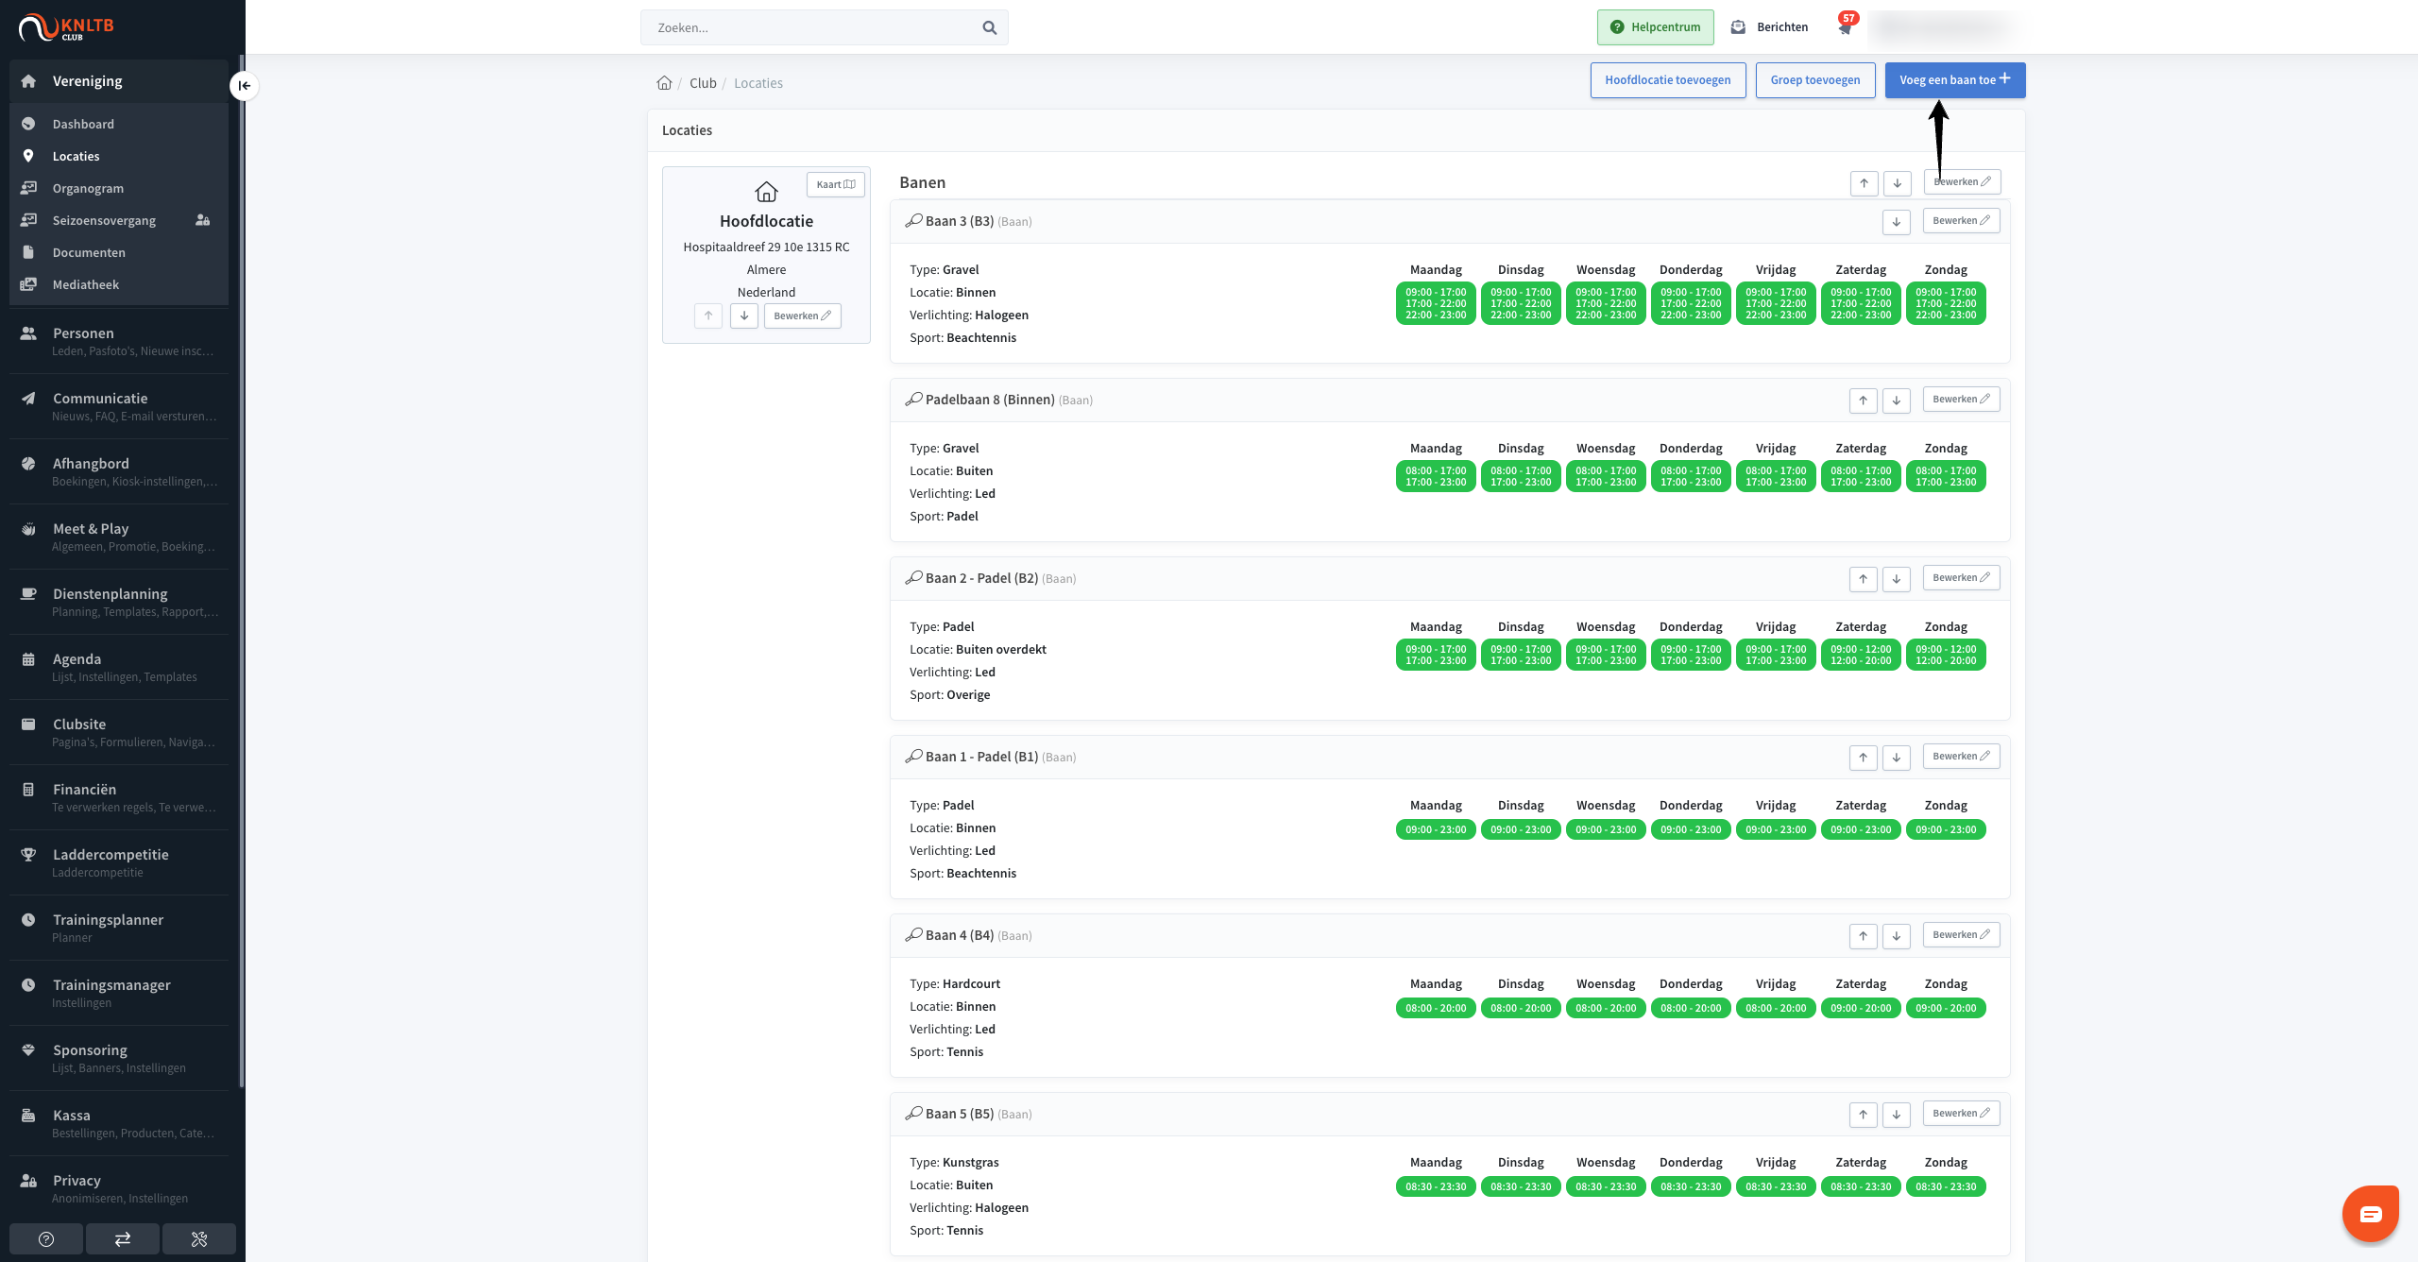Open the blurred user account menu
Screen dimensions: 2418x1262
[x=1946, y=27]
